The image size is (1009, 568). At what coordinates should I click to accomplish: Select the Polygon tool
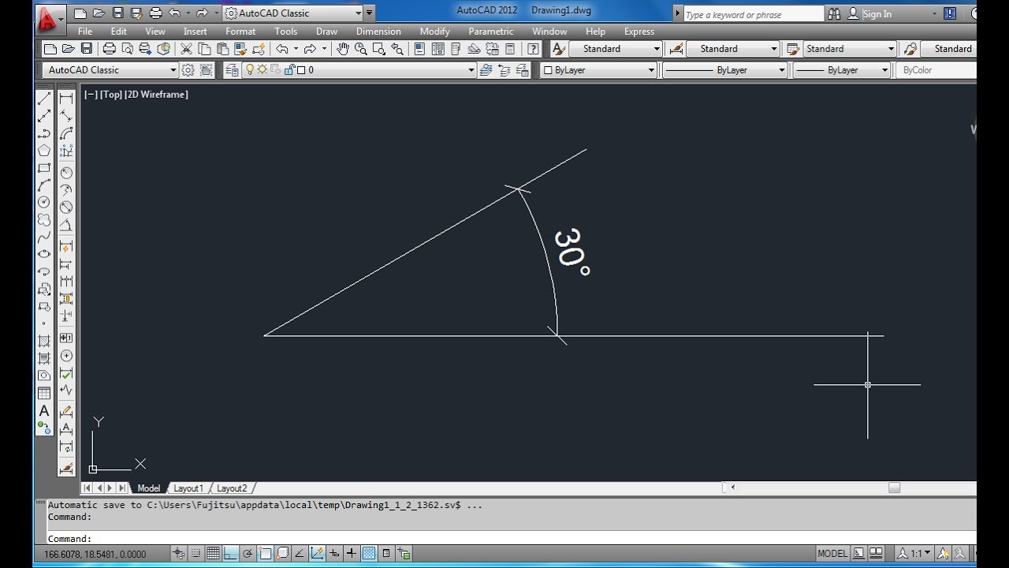point(44,150)
